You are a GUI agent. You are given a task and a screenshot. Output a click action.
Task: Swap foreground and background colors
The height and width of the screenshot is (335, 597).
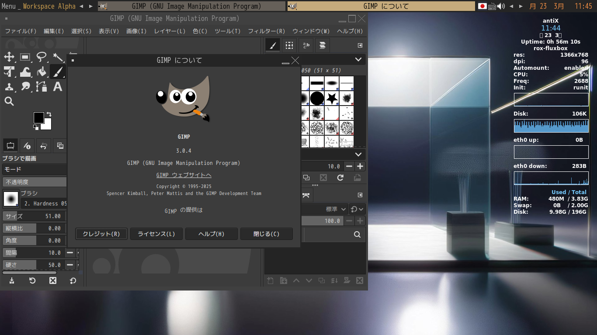(x=49, y=114)
